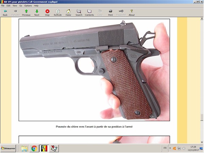Open the View menu
This screenshot has height=153, width=204.
pos(15,5)
